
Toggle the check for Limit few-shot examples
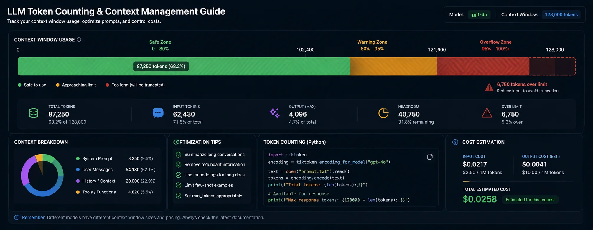click(x=178, y=185)
